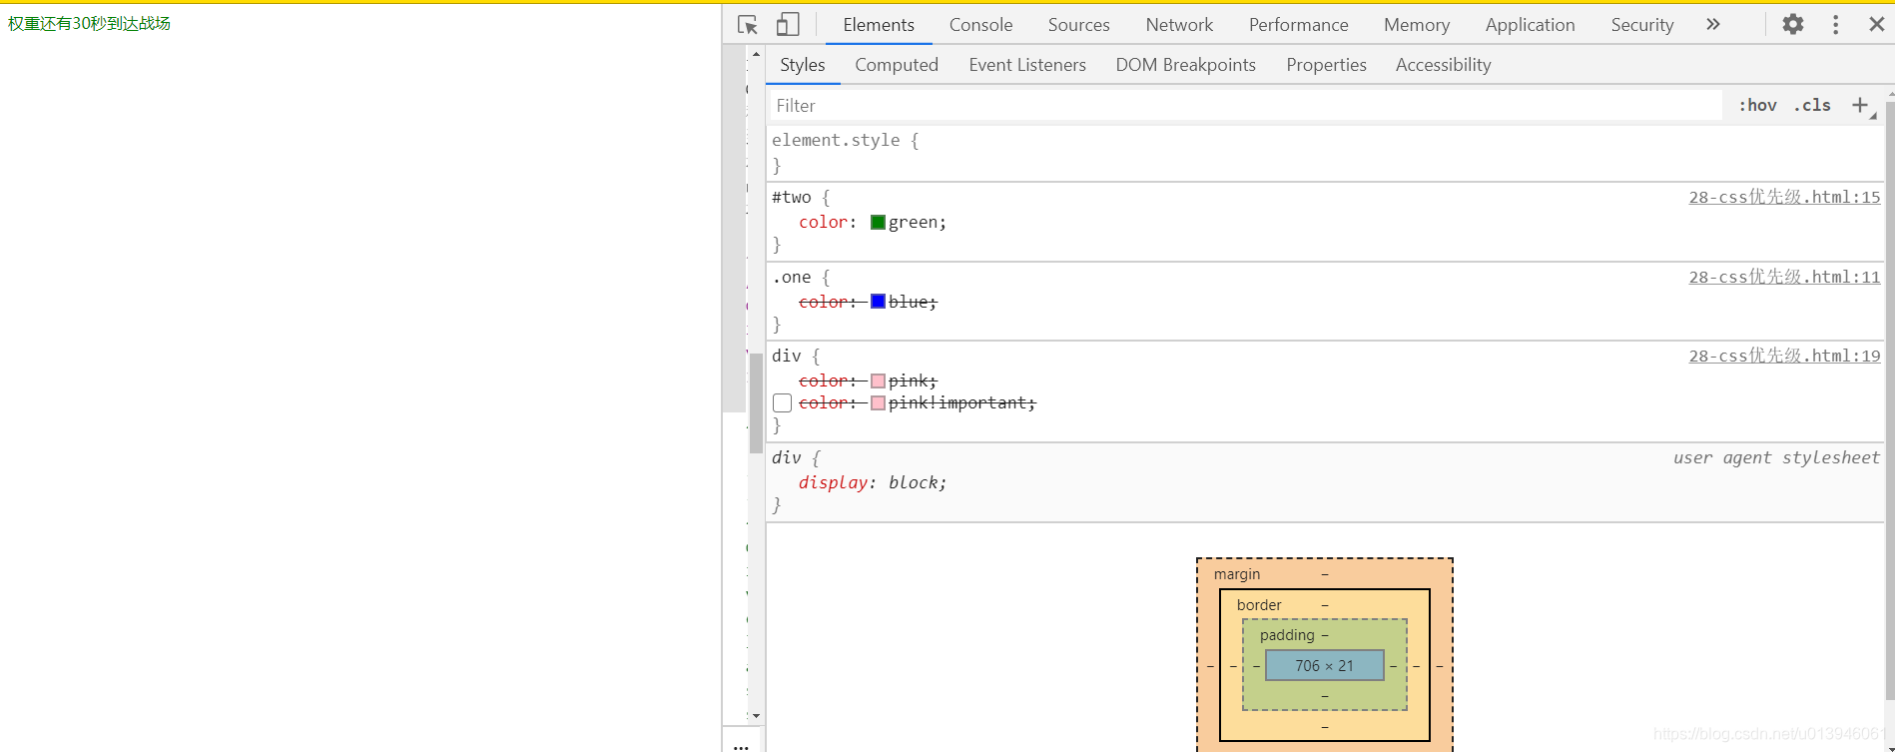1895x752 pixels.
Task: Toggle the .cls class editor button
Action: pyautogui.click(x=1812, y=105)
